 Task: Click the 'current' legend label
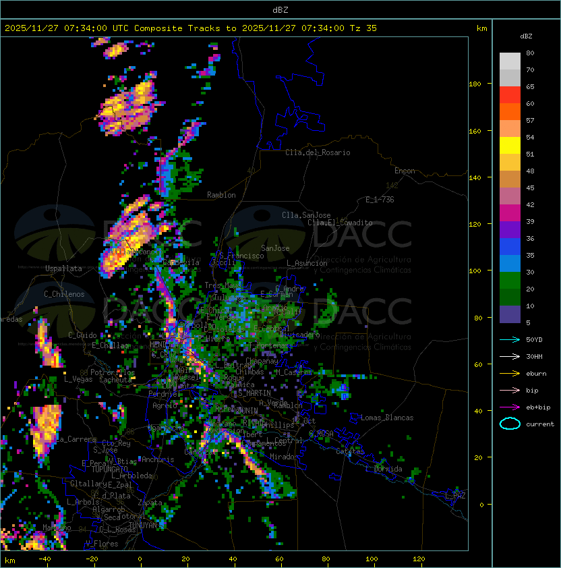click(x=540, y=424)
